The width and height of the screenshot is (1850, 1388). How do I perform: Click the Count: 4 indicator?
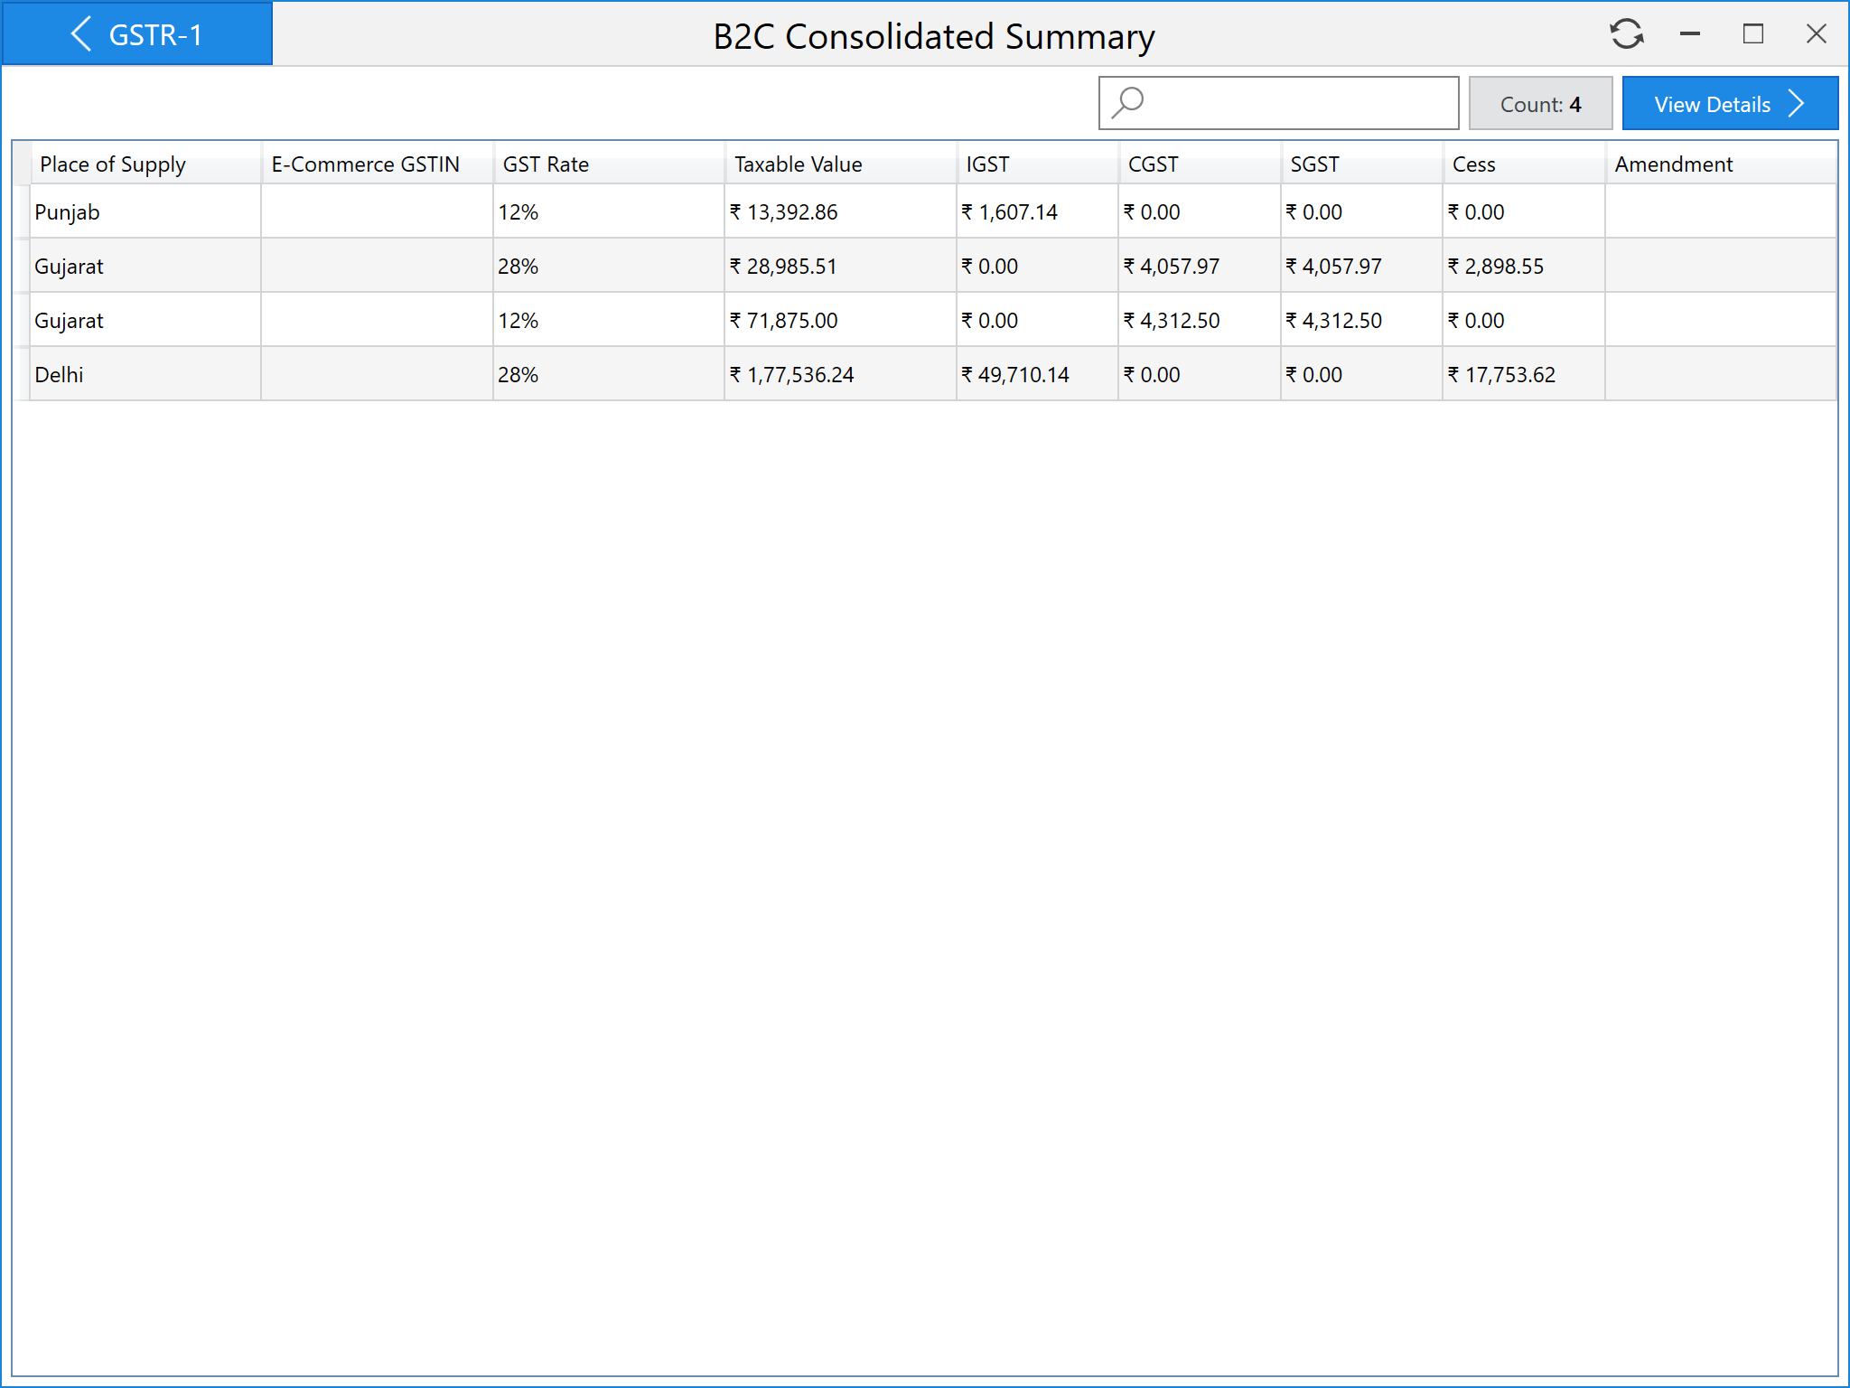1539,104
